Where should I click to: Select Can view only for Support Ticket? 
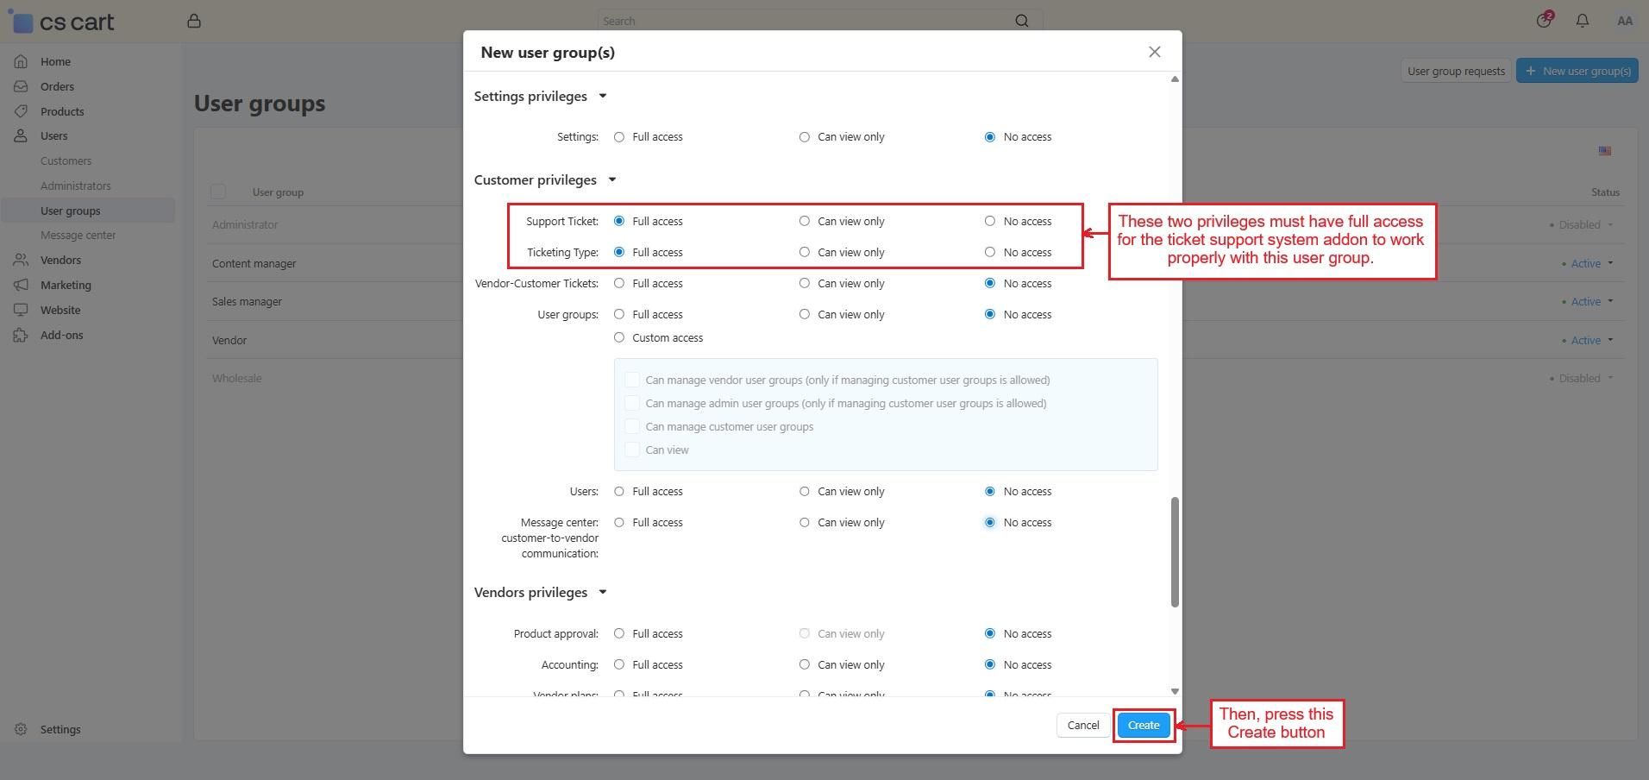805,222
